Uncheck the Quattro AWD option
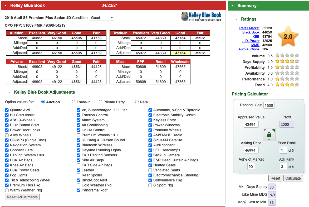This screenshot has height=207, width=309. click(x=7, y=110)
